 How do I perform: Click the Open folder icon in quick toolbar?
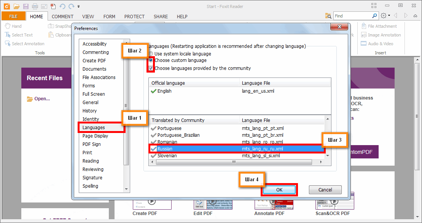[17, 6]
